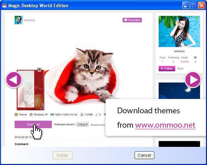Click the 1680 x 1050 resolution icon
The width and height of the screenshot is (207, 165).
point(52,114)
